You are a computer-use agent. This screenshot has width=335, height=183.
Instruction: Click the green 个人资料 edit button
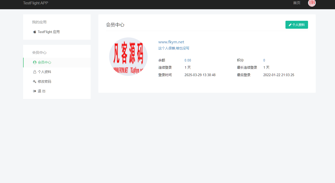pyautogui.click(x=297, y=25)
